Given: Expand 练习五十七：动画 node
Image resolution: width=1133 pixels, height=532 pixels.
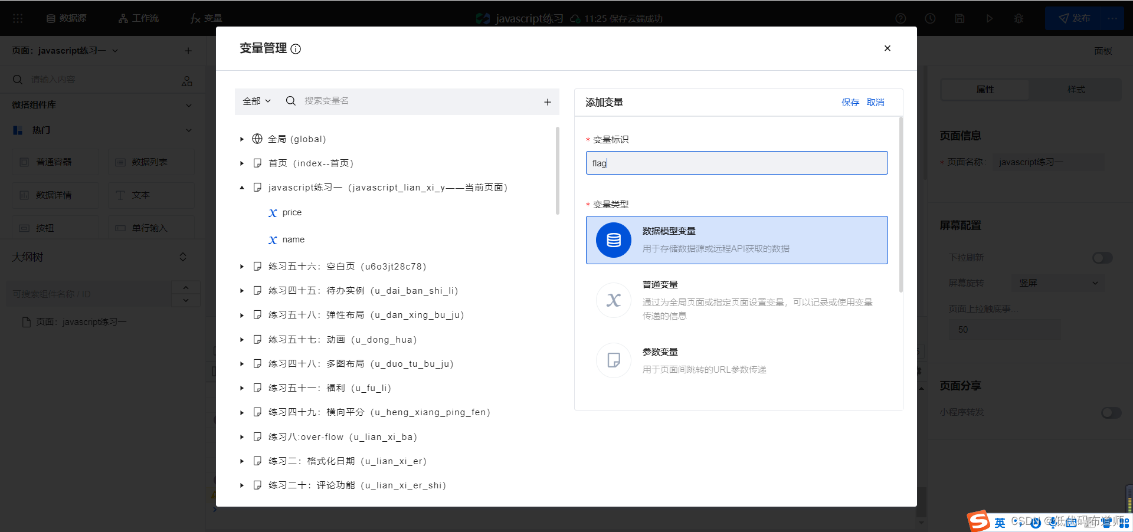Looking at the screenshot, I should click(242, 340).
